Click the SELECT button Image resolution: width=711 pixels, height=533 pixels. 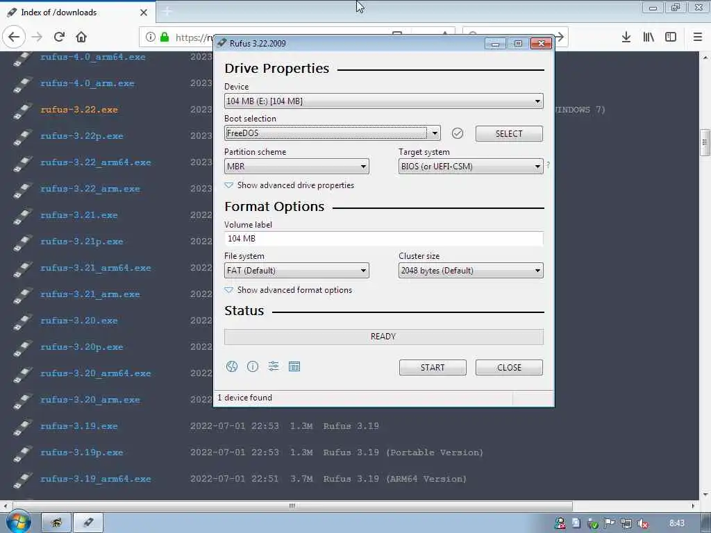(x=509, y=134)
